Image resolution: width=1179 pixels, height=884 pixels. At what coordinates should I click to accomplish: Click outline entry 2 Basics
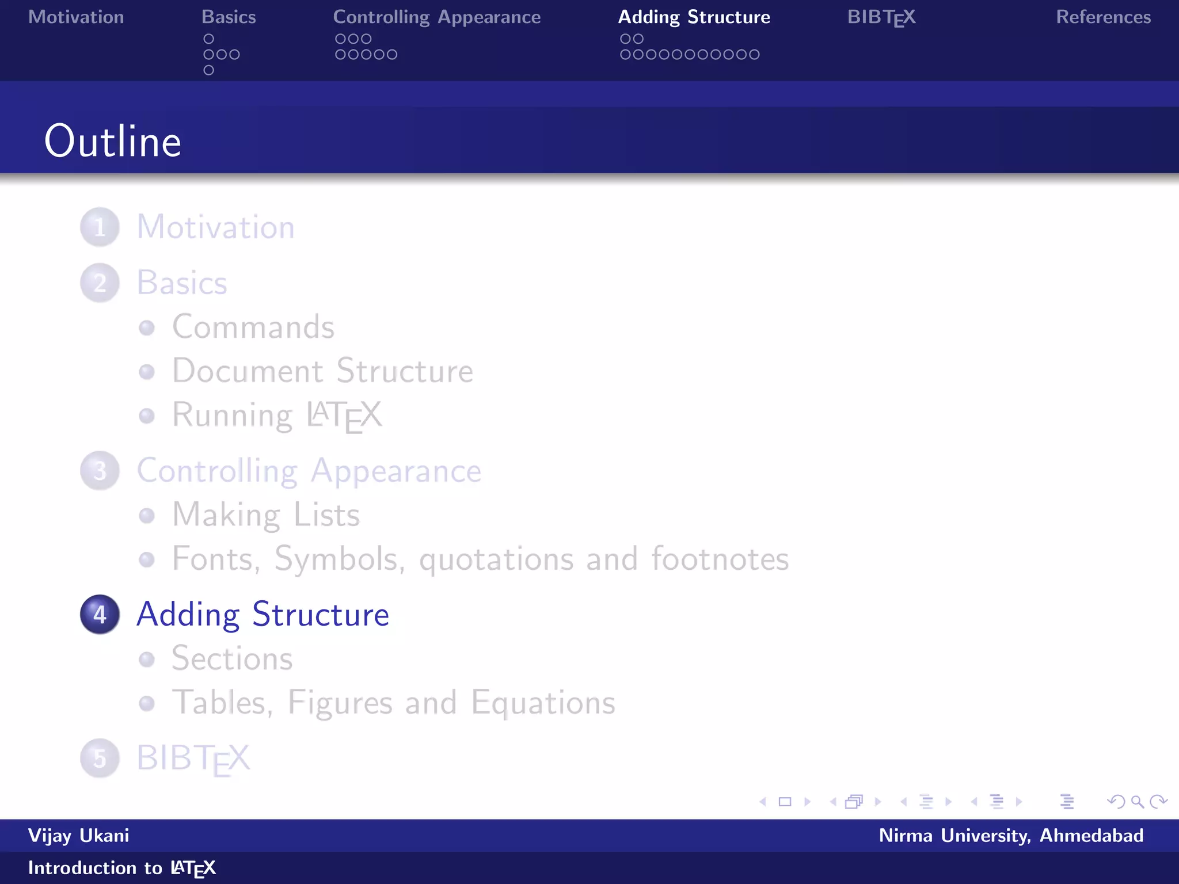[x=182, y=283]
